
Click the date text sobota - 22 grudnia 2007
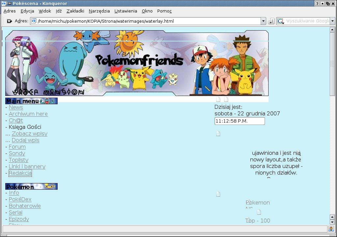[x=247, y=113]
